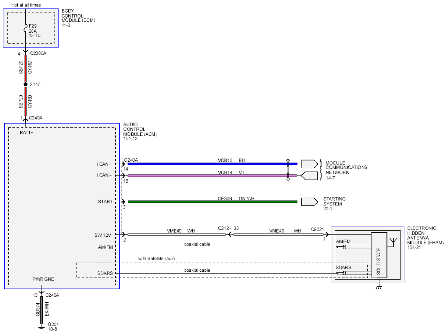Click the C9021 connector label
This screenshot has height=334, width=447.
[317, 230]
